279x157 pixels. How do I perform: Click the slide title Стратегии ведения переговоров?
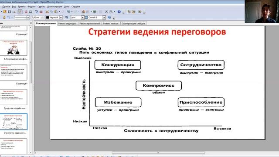coord(157,32)
